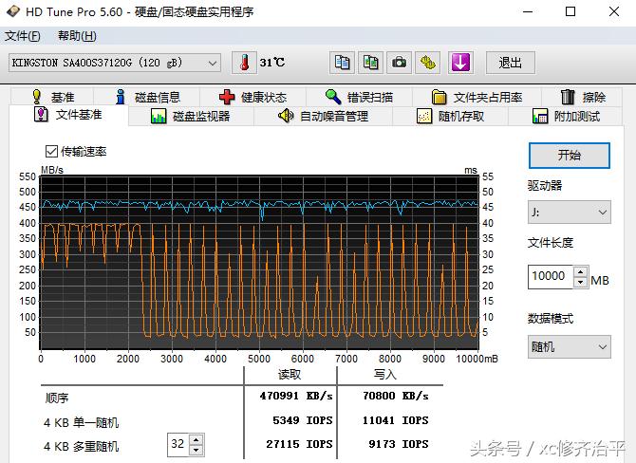
Task: Click the 4 KB 多重随机 row label
Action: click(x=81, y=446)
